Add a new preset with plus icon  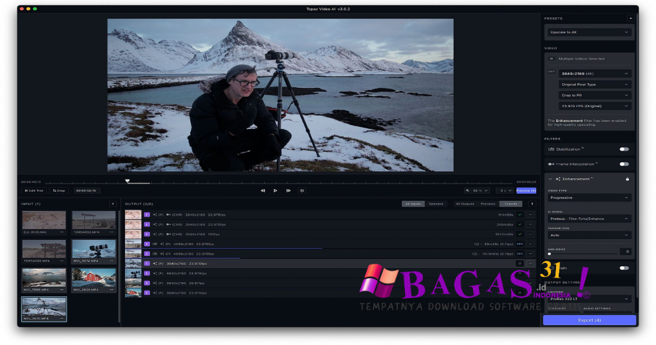click(x=630, y=19)
